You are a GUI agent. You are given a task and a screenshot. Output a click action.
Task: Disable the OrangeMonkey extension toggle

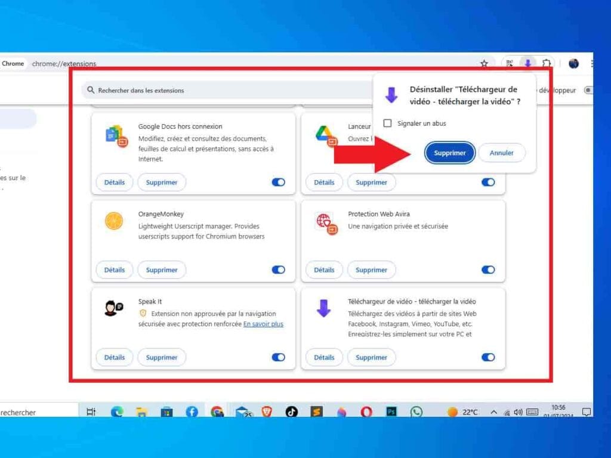(278, 270)
